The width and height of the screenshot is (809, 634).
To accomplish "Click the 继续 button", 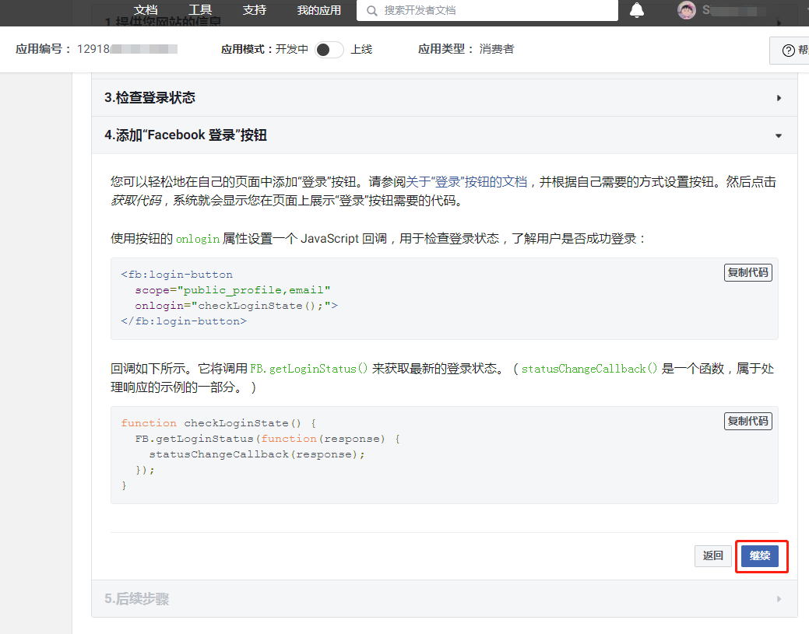I will (x=759, y=555).
